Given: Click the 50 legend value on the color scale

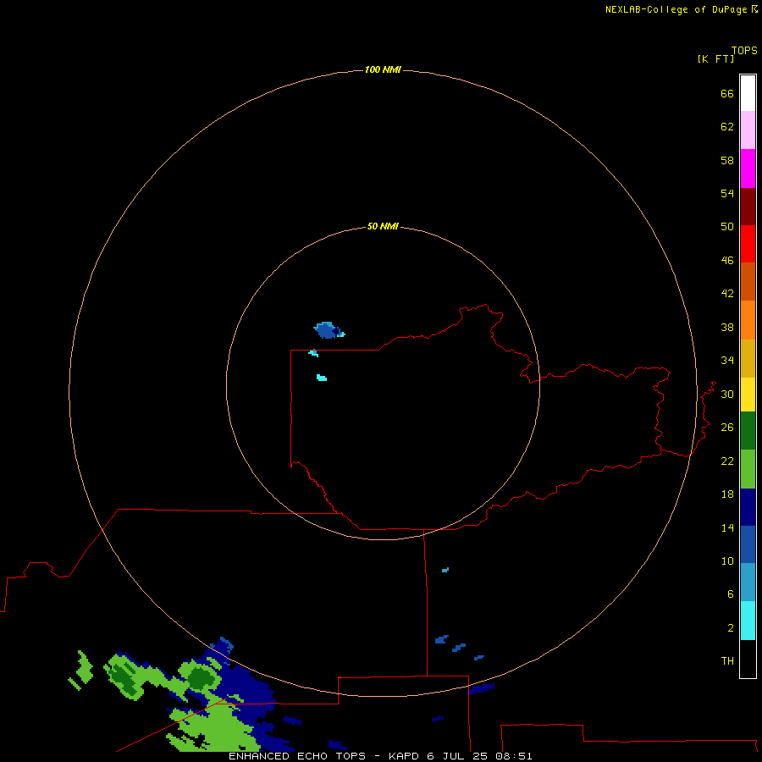Looking at the screenshot, I should [x=727, y=227].
